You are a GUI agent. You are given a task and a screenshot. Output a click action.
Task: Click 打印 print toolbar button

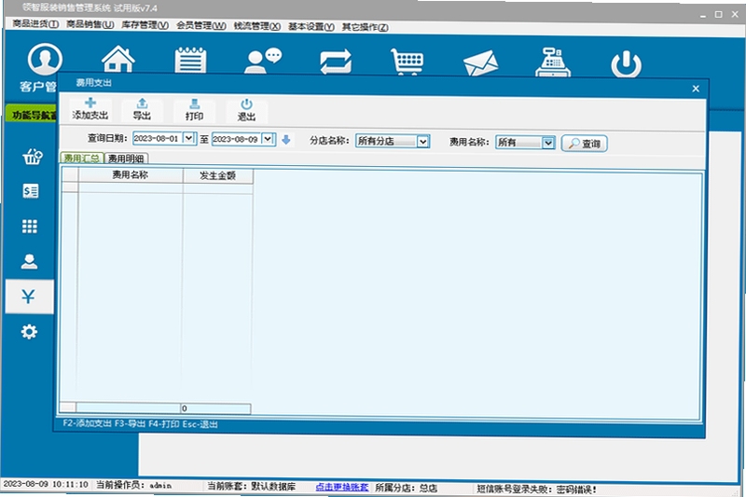click(194, 110)
